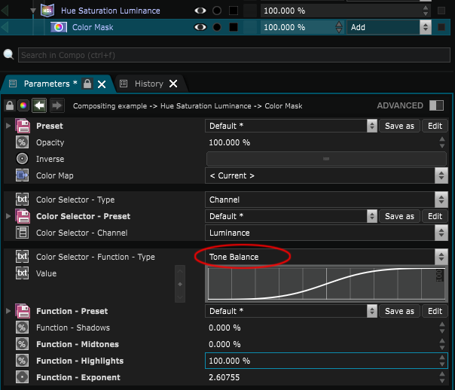Expand the Function - Preset triangle
Screen dimensions: 455x390
tap(8, 311)
